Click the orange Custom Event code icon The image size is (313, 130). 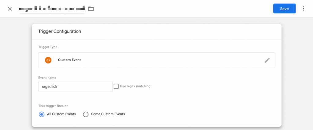point(48,60)
